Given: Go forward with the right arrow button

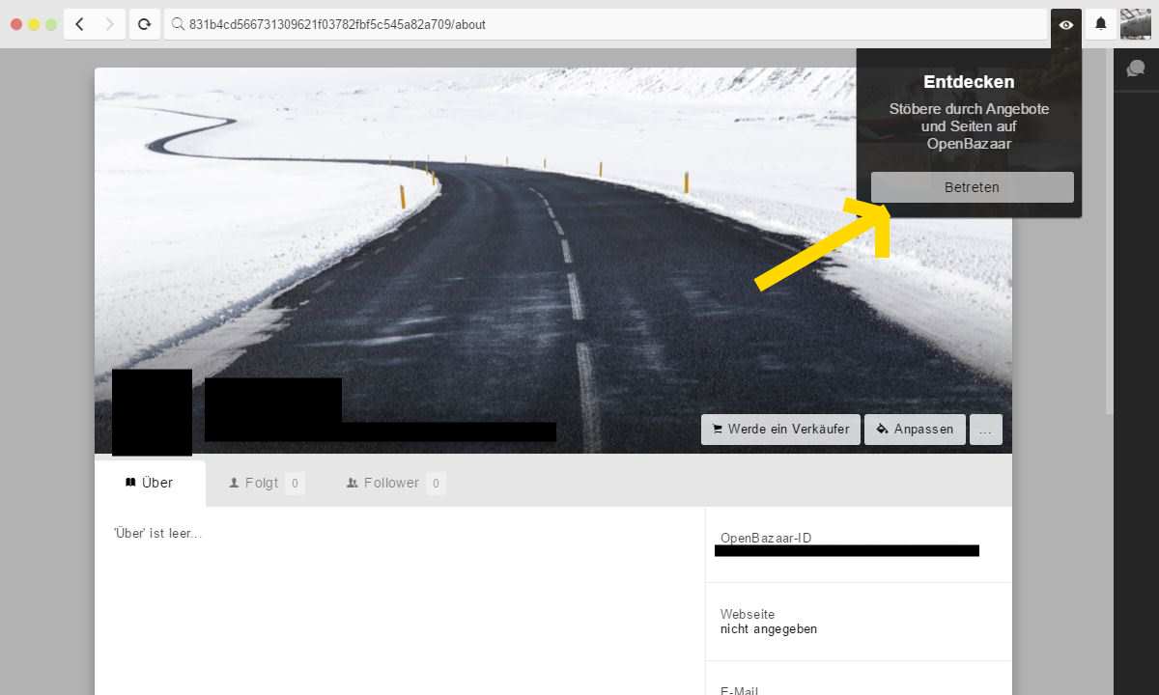Looking at the screenshot, I should [x=109, y=24].
